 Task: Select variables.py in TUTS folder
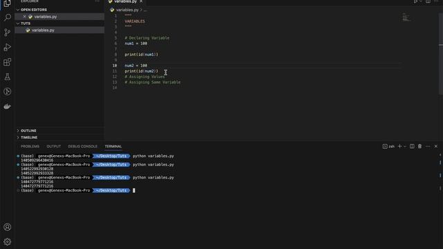(x=43, y=30)
